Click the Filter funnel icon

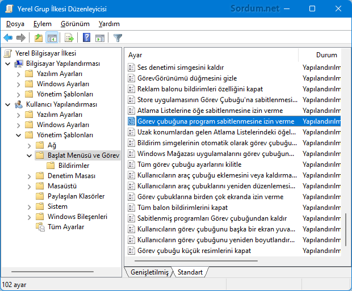118,37
